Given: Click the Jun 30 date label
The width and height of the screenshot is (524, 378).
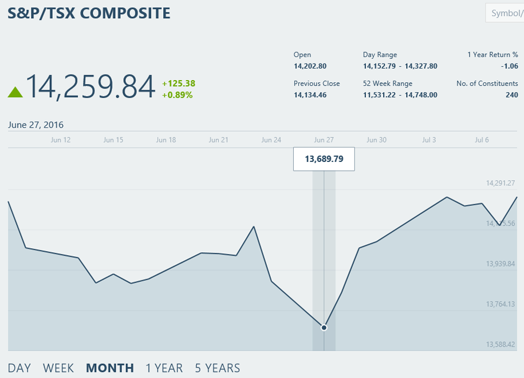Looking at the screenshot, I should pos(376,140).
